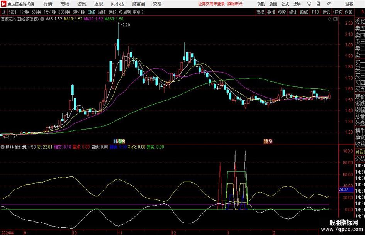
Task: Switch to the 5分钟 period tab
Action: coord(36,12)
